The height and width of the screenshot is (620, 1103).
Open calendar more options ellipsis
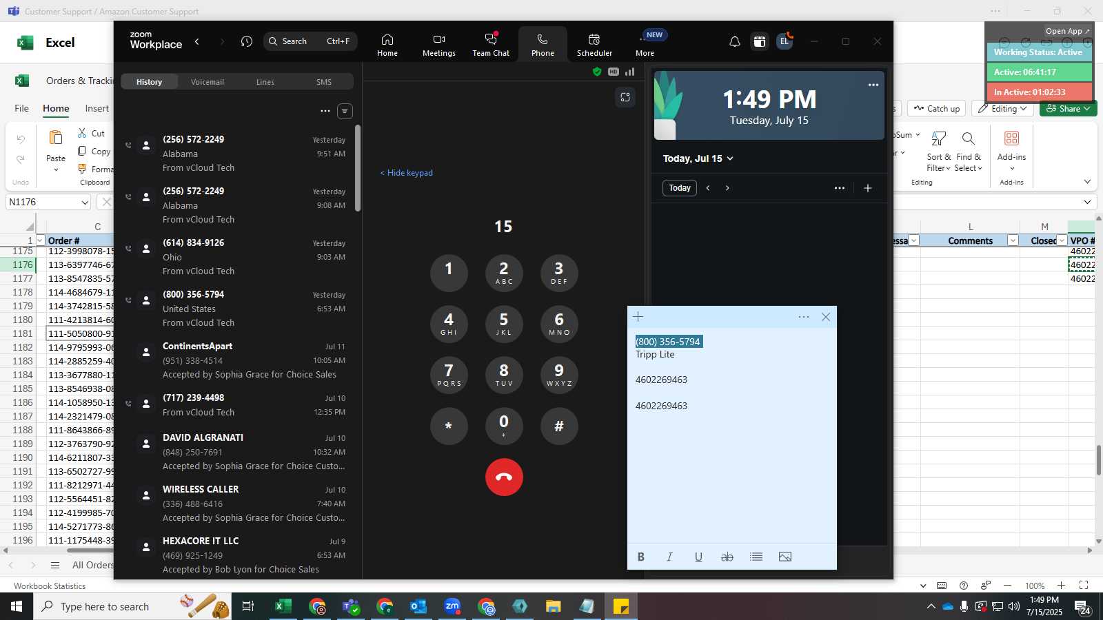839,188
